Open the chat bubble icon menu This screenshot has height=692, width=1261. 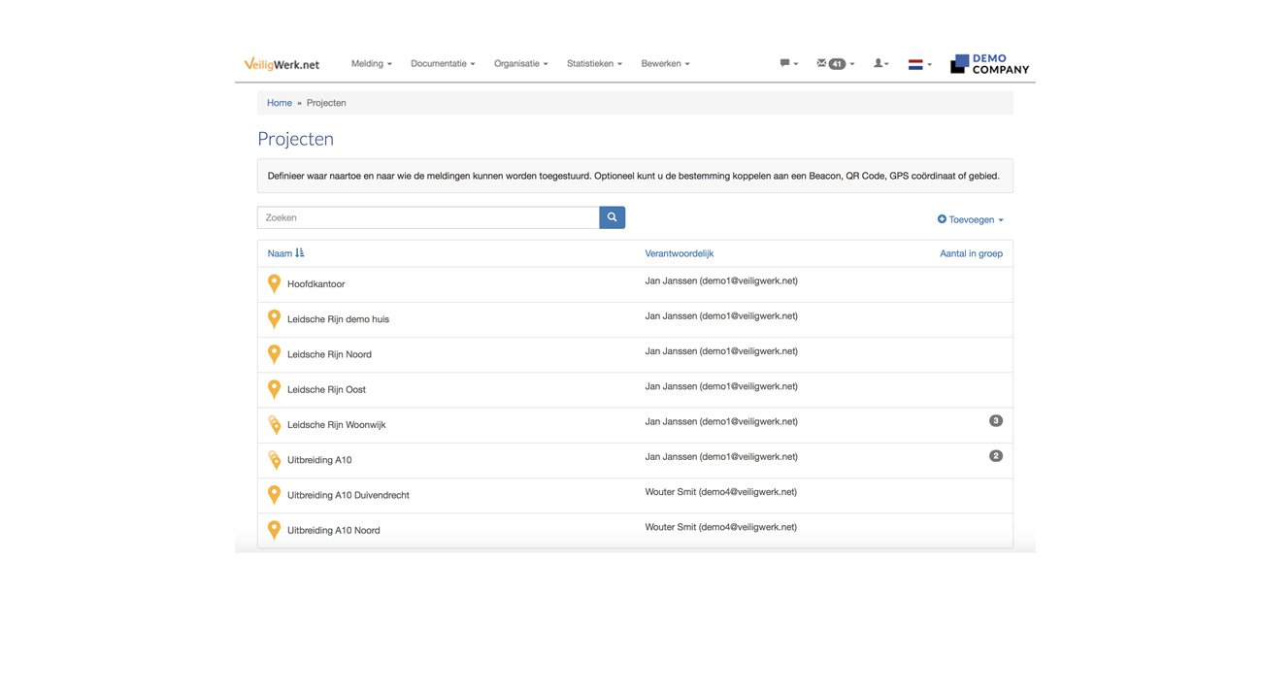[787, 64]
